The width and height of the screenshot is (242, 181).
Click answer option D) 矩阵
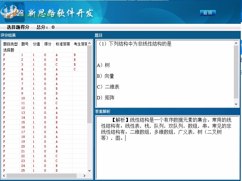[105, 98]
